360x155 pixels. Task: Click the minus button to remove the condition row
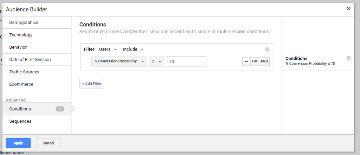click(246, 61)
